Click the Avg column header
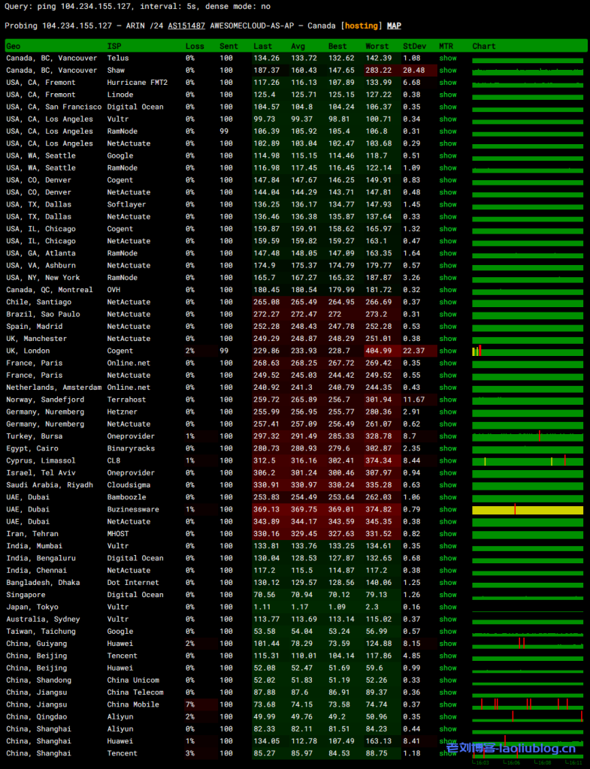The image size is (590, 769). pos(298,46)
